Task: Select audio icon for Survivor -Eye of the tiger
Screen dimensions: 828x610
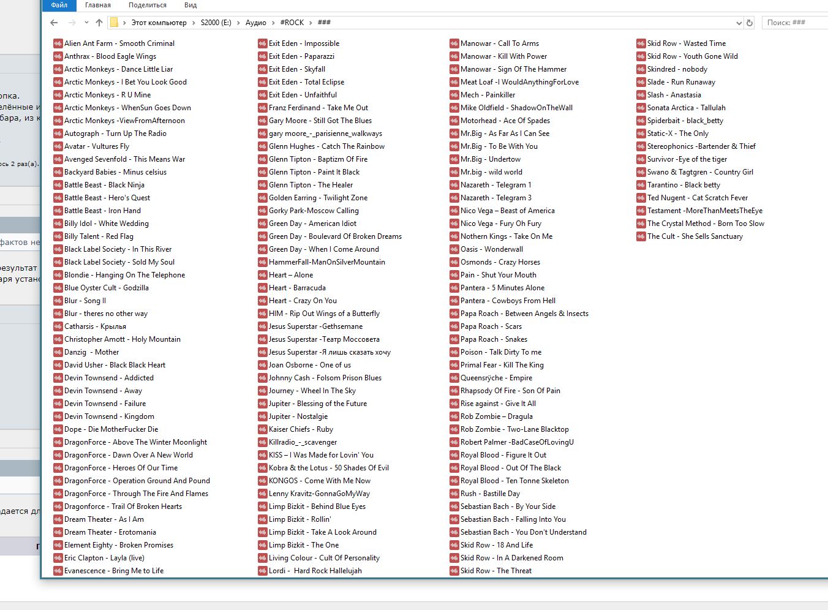Action: coord(642,159)
